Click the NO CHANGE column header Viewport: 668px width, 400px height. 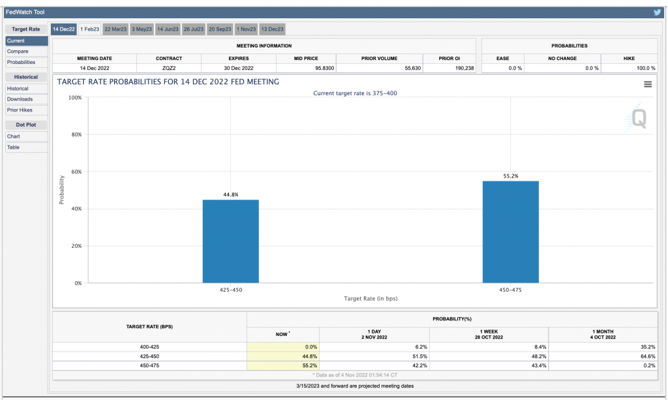[x=562, y=58]
